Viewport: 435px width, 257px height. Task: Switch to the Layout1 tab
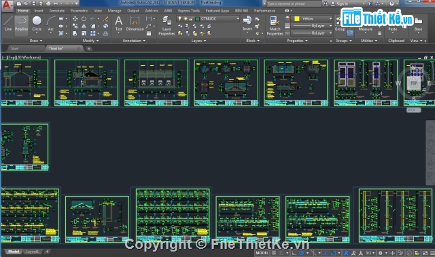[x=32, y=252]
